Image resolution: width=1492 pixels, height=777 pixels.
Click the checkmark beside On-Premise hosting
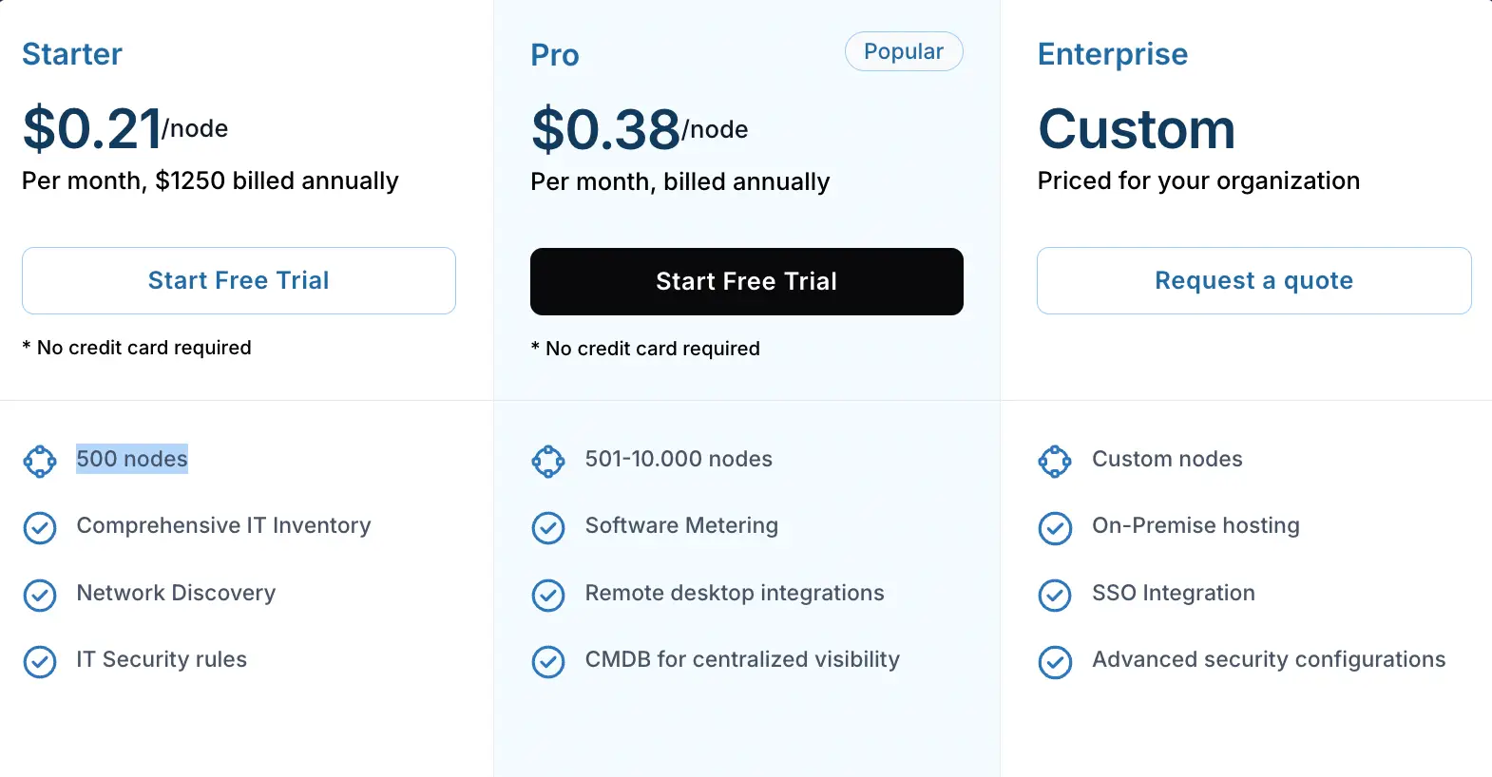1055,528
